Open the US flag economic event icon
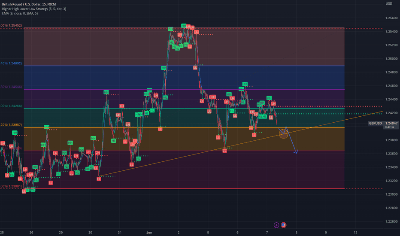The height and width of the screenshot is (236, 400). 283,225
